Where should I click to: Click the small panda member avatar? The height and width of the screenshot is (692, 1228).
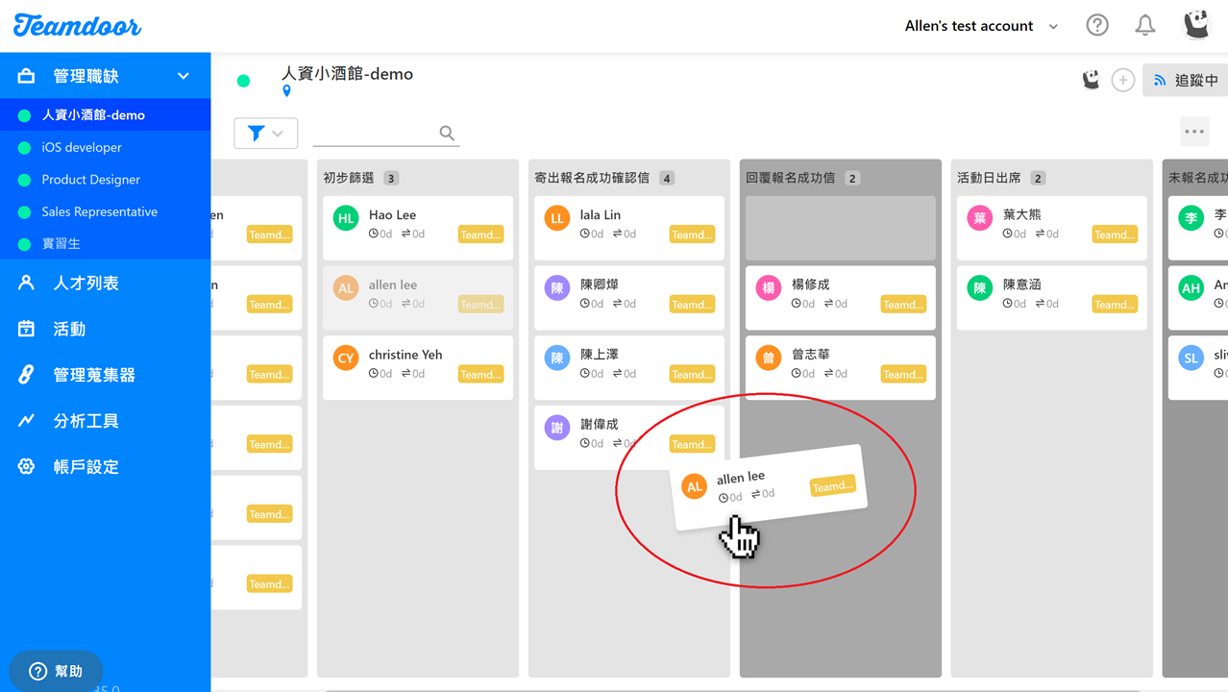[1091, 80]
